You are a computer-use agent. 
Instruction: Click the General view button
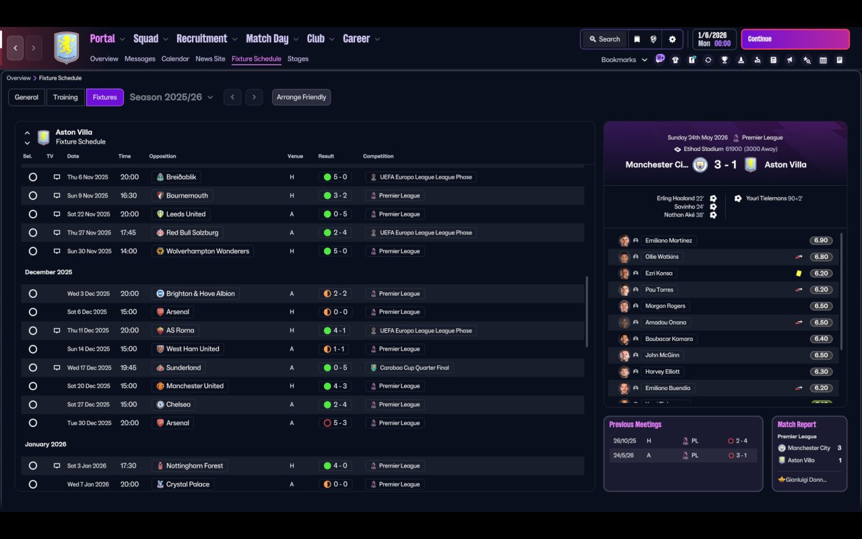[26, 97]
